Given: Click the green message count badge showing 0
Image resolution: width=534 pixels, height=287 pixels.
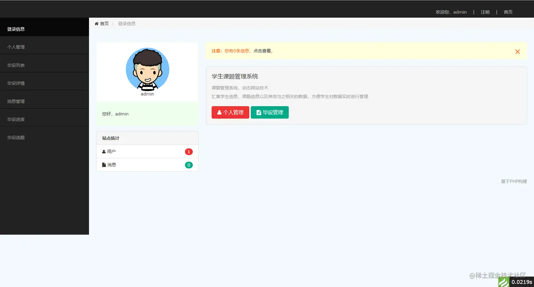Looking at the screenshot, I should click(x=189, y=164).
